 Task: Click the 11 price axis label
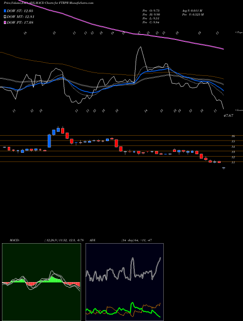coord(233,162)
